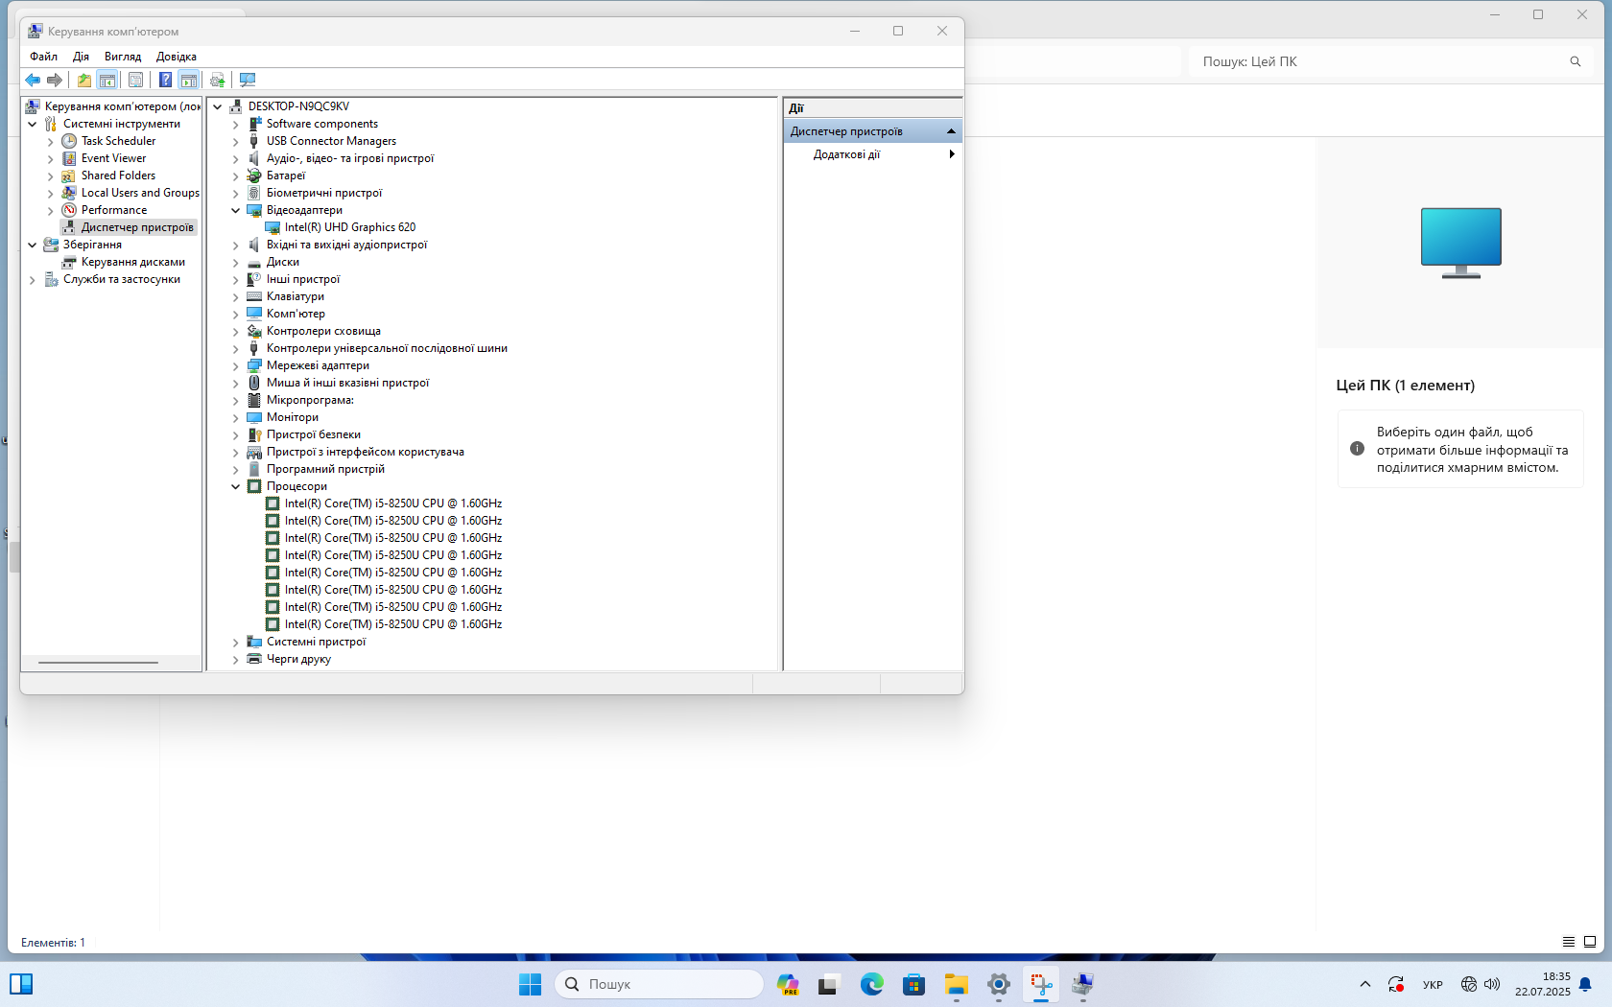Viewport: 1612px width, 1007px height.
Task: Switch to large preview pane view in Explorer
Action: pos(1590,942)
